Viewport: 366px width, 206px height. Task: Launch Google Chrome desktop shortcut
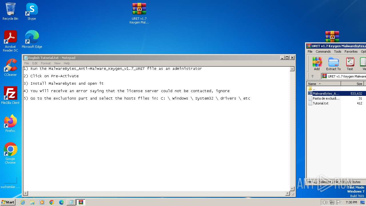click(10, 153)
